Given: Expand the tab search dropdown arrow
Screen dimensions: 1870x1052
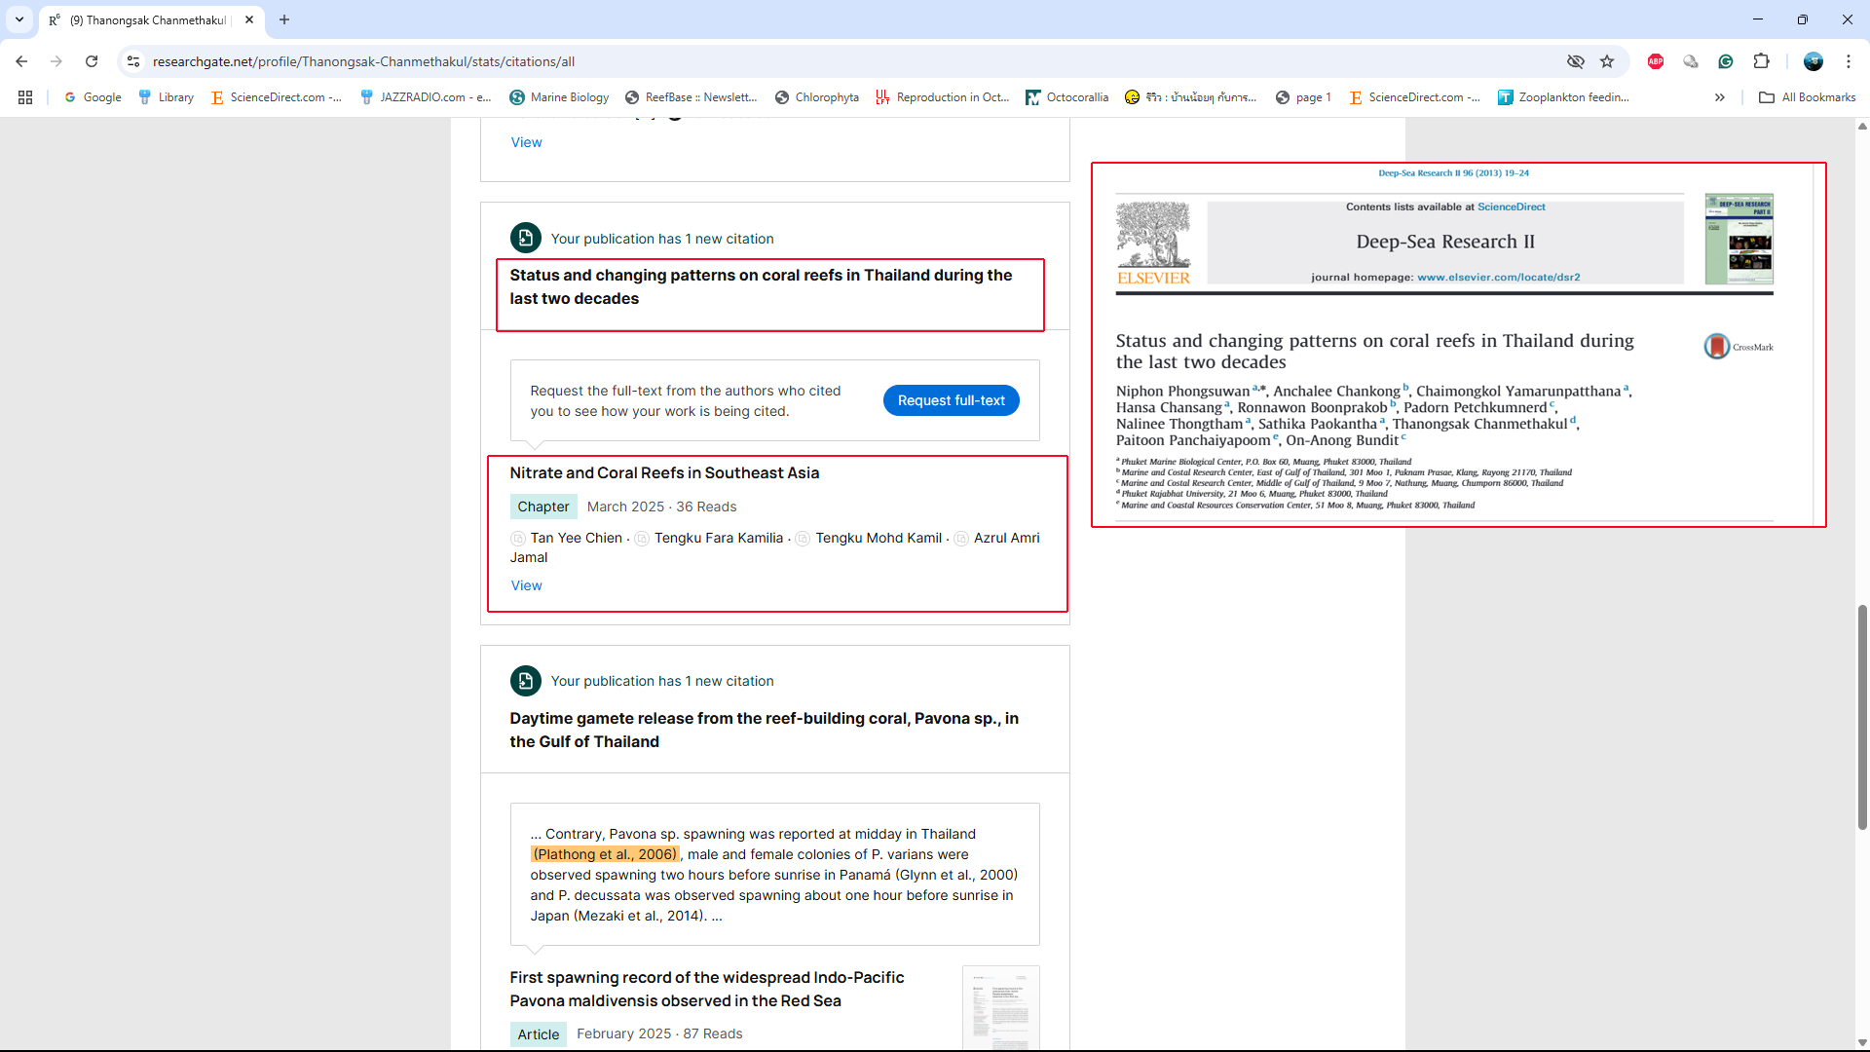Looking at the screenshot, I should pyautogui.click(x=19, y=19).
